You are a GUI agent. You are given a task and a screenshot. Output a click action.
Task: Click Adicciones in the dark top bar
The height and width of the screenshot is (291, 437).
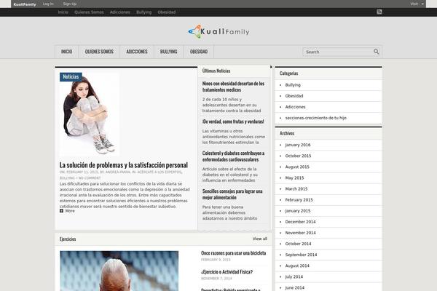pyautogui.click(x=120, y=12)
